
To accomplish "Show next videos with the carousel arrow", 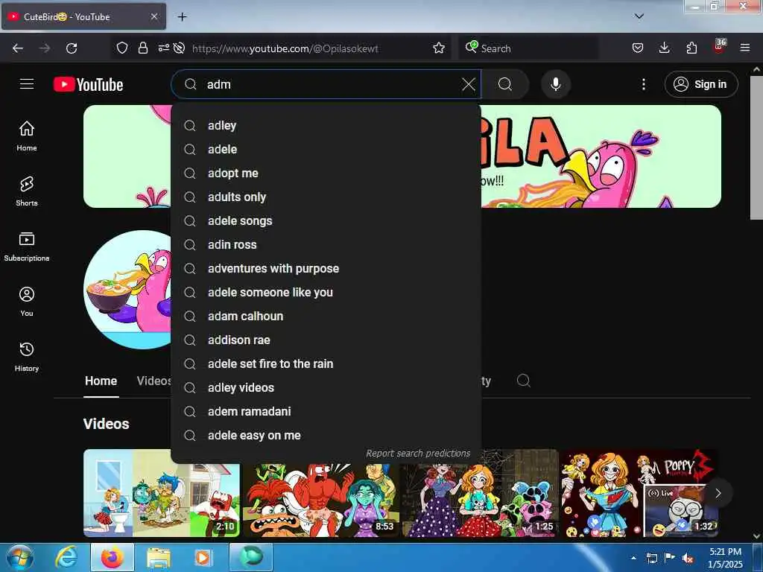I will [x=718, y=493].
